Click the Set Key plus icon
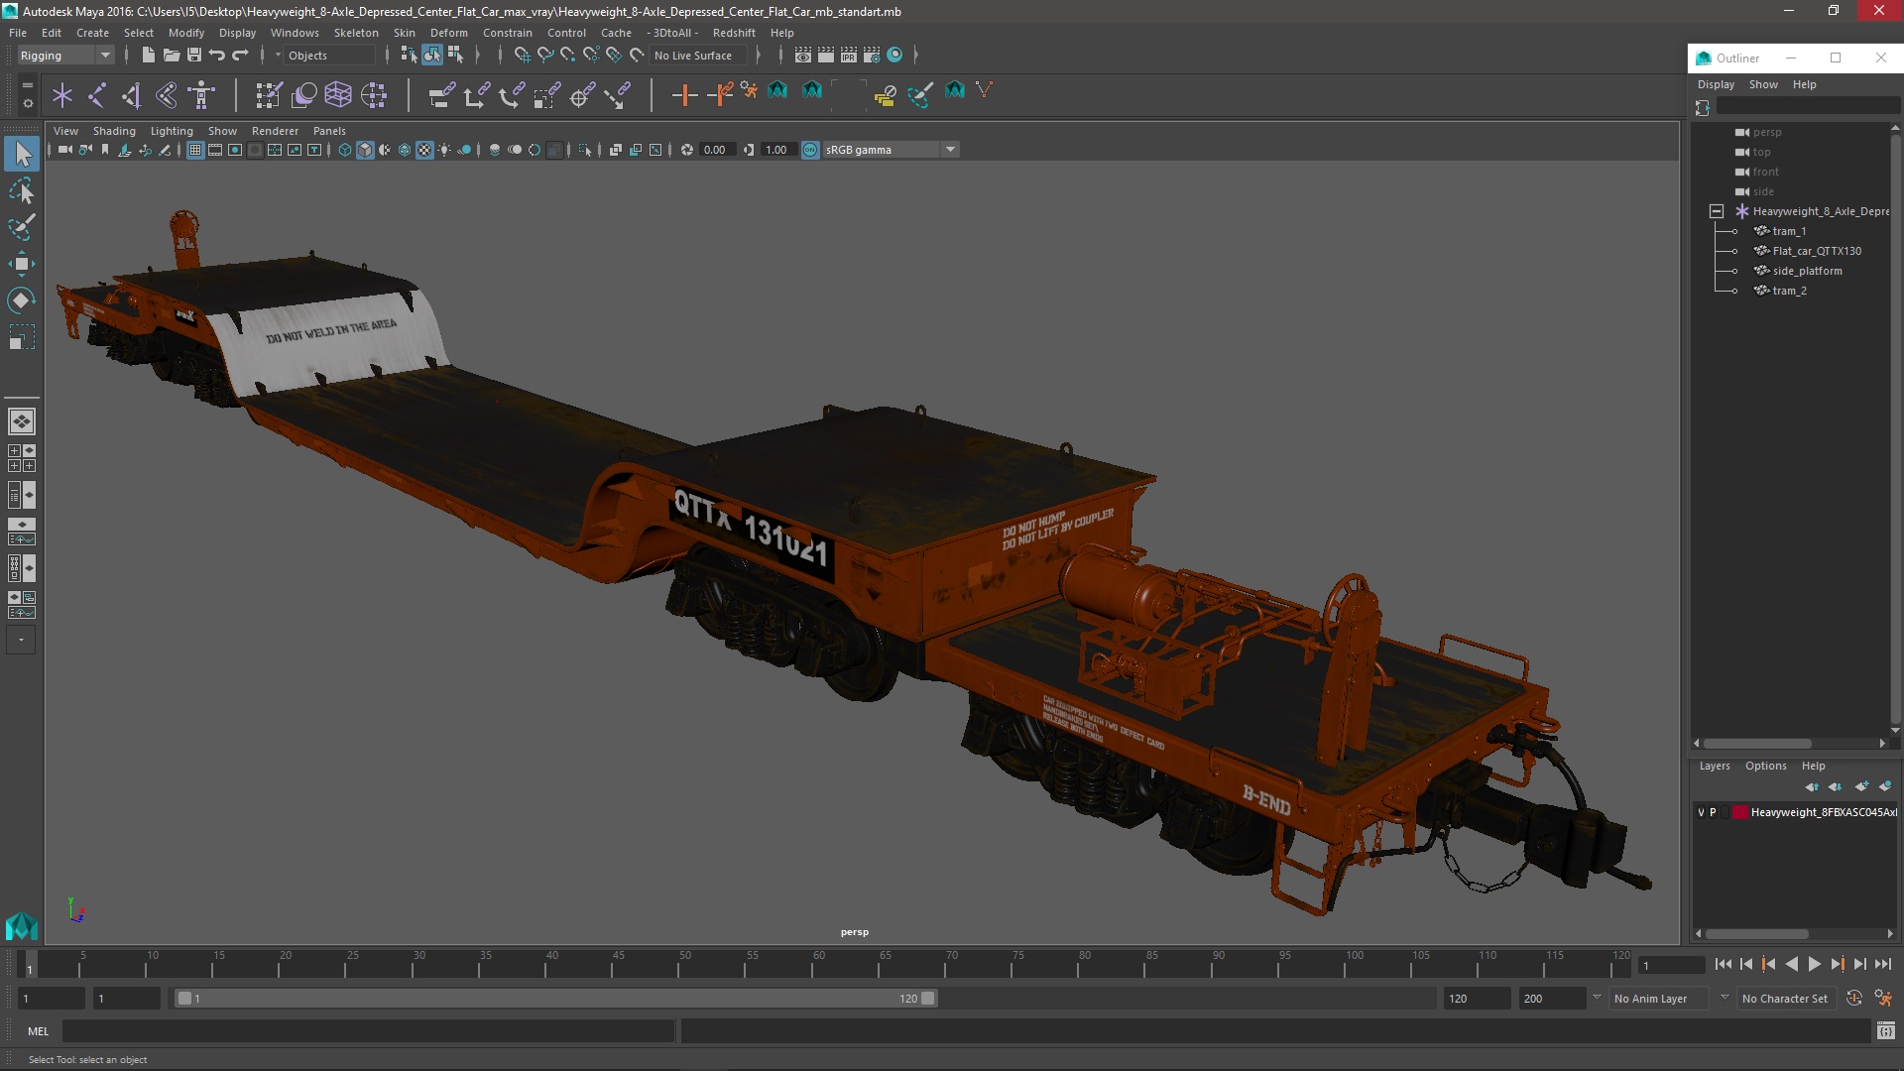The image size is (1904, 1071). point(684,95)
